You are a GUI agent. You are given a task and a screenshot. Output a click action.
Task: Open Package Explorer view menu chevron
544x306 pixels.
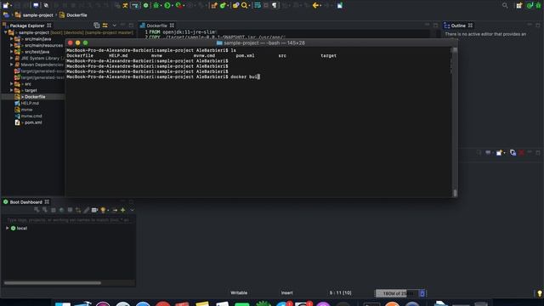click(x=114, y=25)
